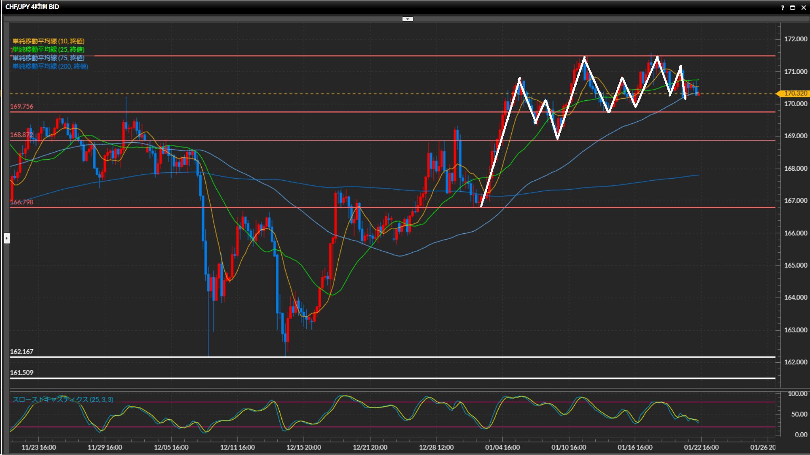Select the 168.872 horizontal line label
Viewport: 810px width, 455px height.
(x=22, y=135)
